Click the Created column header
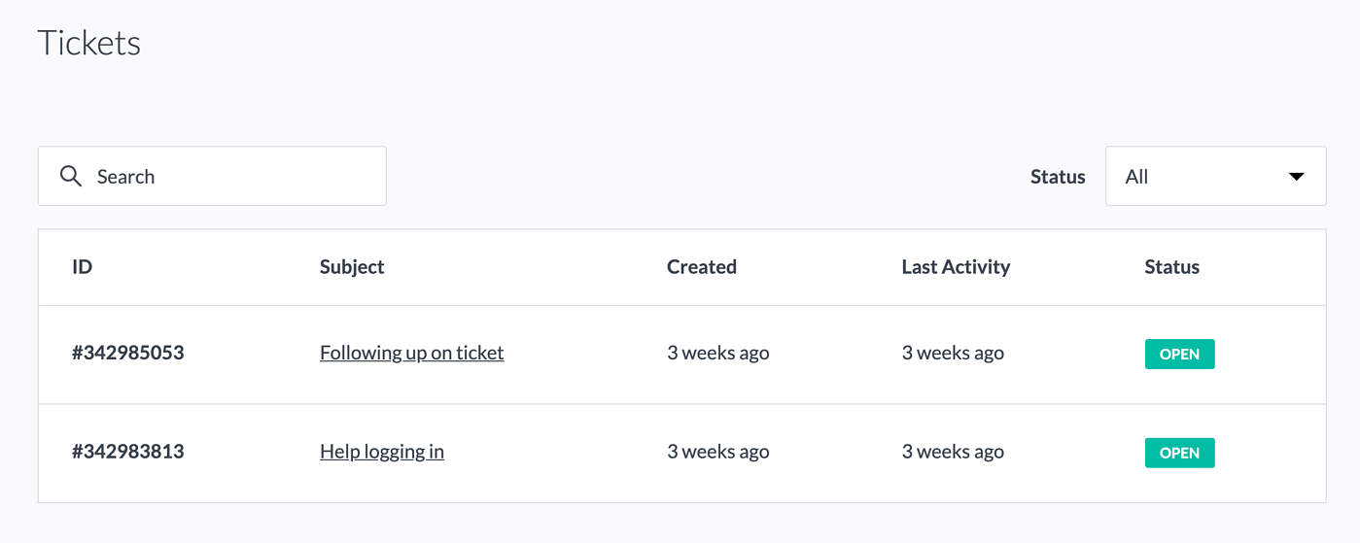Screen dimensions: 1360x543 tap(702, 267)
